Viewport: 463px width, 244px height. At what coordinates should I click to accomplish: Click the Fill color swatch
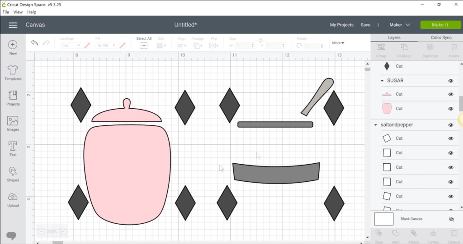tap(122, 46)
